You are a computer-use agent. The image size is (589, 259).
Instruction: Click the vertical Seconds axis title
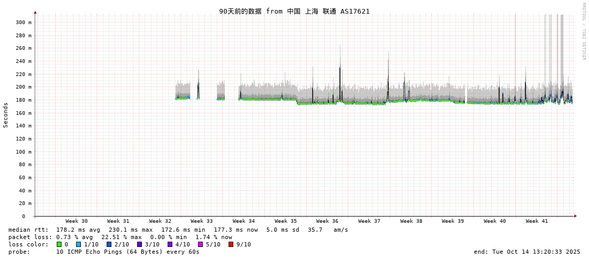(6, 115)
